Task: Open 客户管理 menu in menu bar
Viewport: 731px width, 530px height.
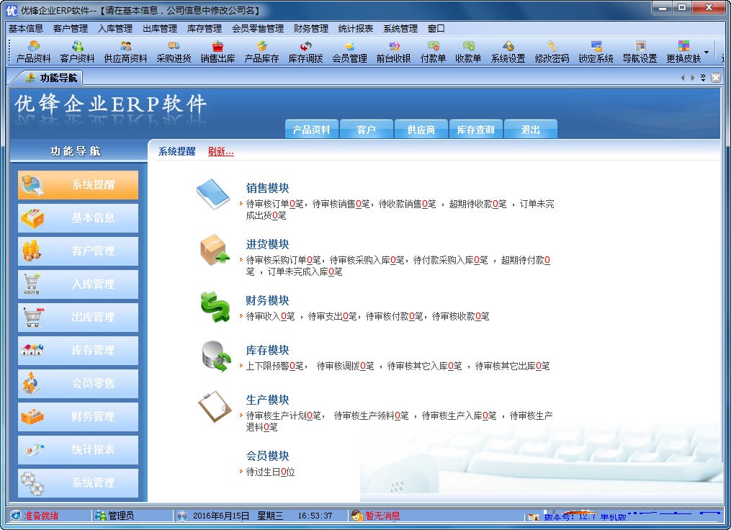Action: click(71, 28)
